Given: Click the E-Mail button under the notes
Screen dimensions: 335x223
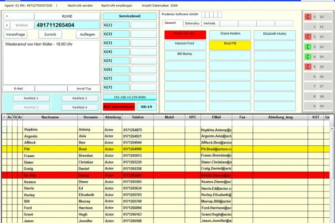Looking at the screenshot, I should [x=18, y=89].
